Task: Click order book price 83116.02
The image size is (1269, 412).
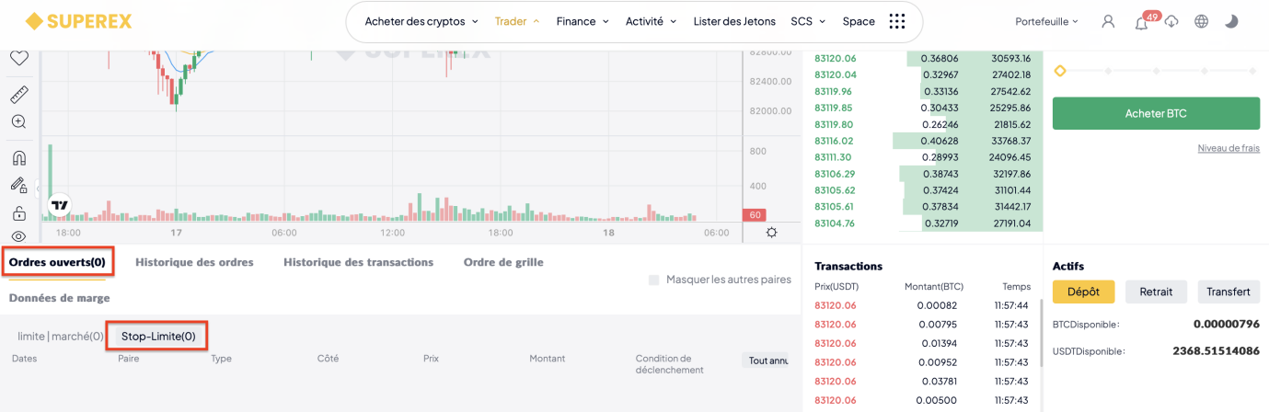Action: click(x=834, y=141)
